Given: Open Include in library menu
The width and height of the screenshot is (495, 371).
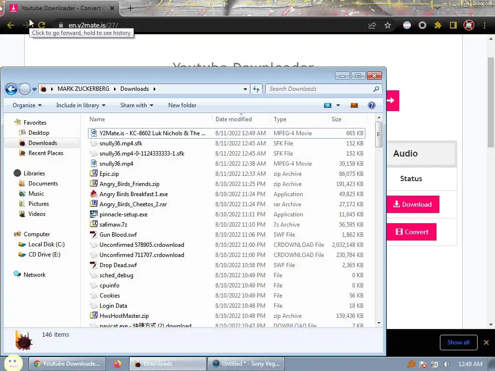Looking at the screenshot, I should 81,105.
